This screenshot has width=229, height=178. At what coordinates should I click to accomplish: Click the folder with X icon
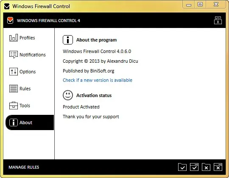coord(206,167)
